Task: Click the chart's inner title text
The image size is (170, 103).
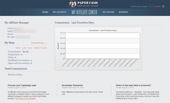Action: click(102, 30)
